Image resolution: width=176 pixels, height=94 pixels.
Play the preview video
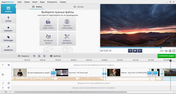135,51
